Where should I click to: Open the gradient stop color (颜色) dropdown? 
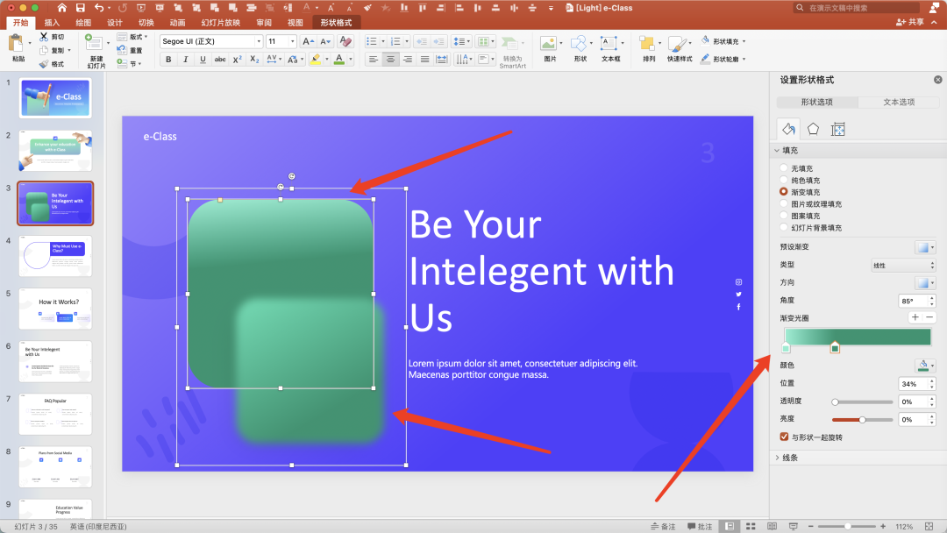[925, 366]
